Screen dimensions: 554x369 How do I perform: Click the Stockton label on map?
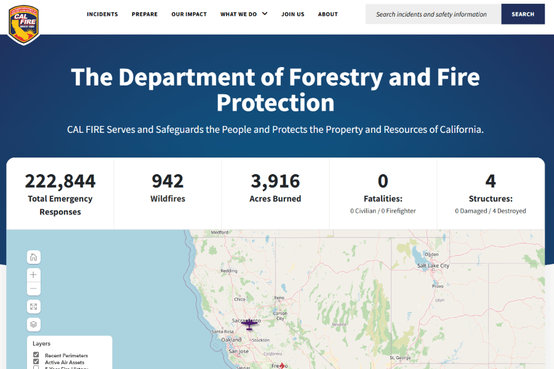pos(261,340)
